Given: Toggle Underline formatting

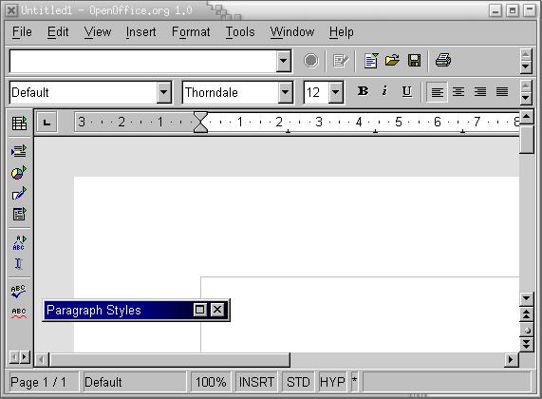Looking at the screenshot, I should coord(407,91).
